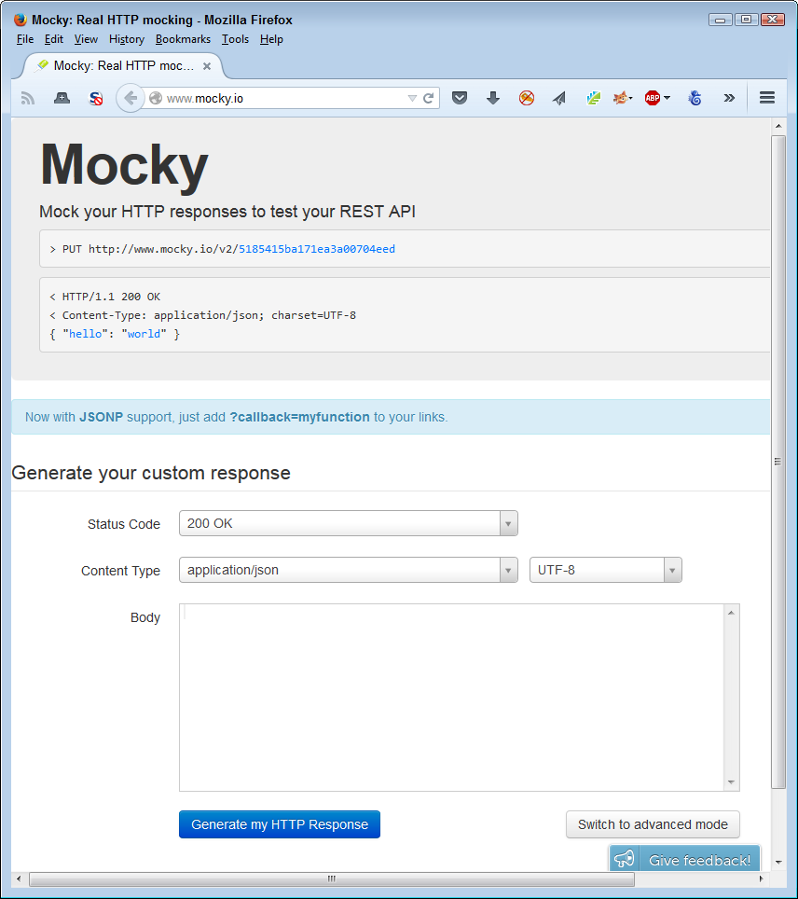Screen dimensions: 798x899
Task: Reload the mocky.io page
Action: coord(427,98)
